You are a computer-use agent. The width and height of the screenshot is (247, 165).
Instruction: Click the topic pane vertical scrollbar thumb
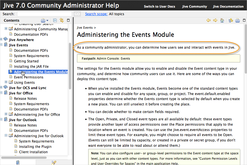tap(246, 49)
